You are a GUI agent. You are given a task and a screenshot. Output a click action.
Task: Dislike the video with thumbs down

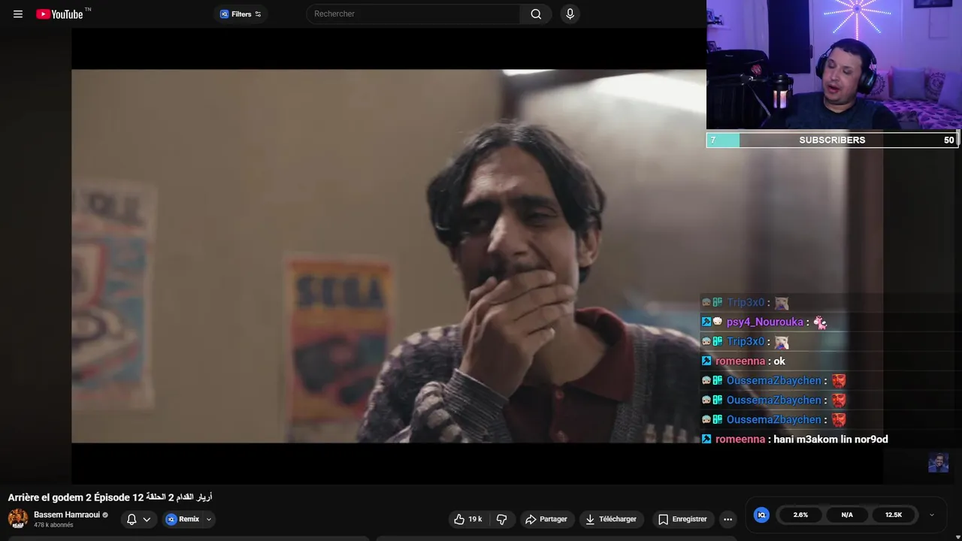[x=502, y=519]
